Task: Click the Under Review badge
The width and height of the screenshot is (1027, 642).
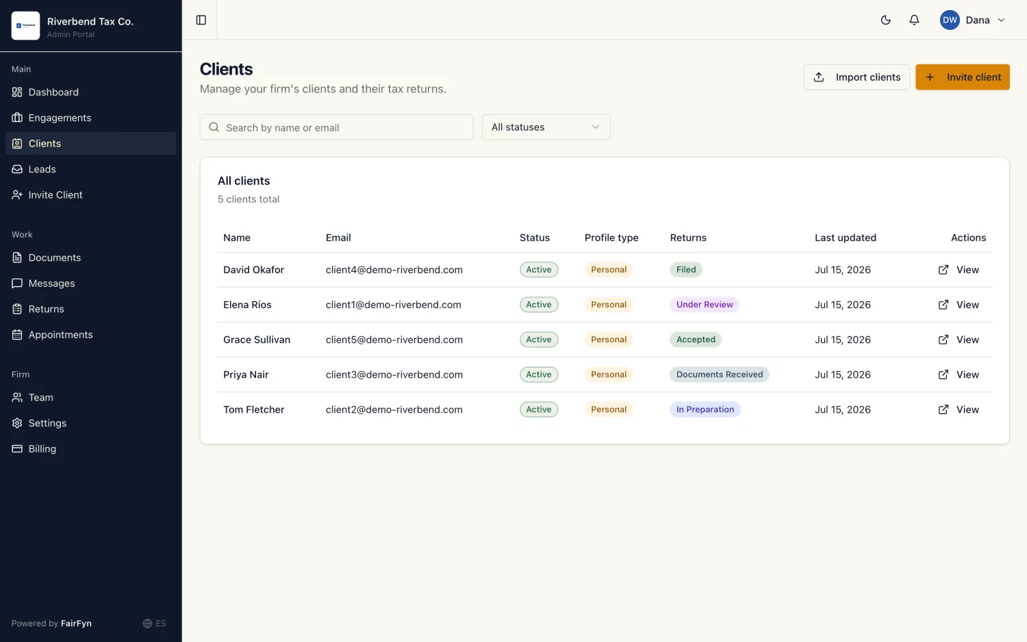Action: [x=705, y=305]
